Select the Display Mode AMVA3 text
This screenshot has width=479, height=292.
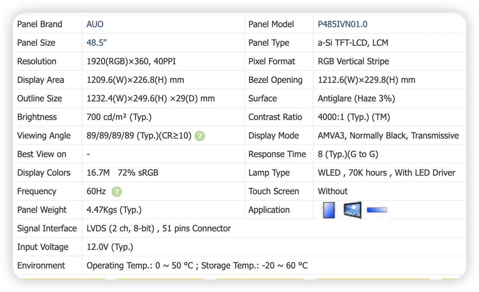point(331,136)
